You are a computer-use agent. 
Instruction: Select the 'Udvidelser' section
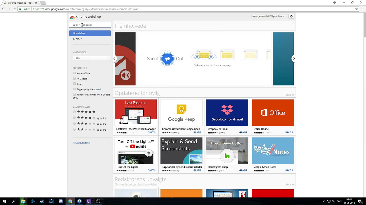click(x=90, y=33)
